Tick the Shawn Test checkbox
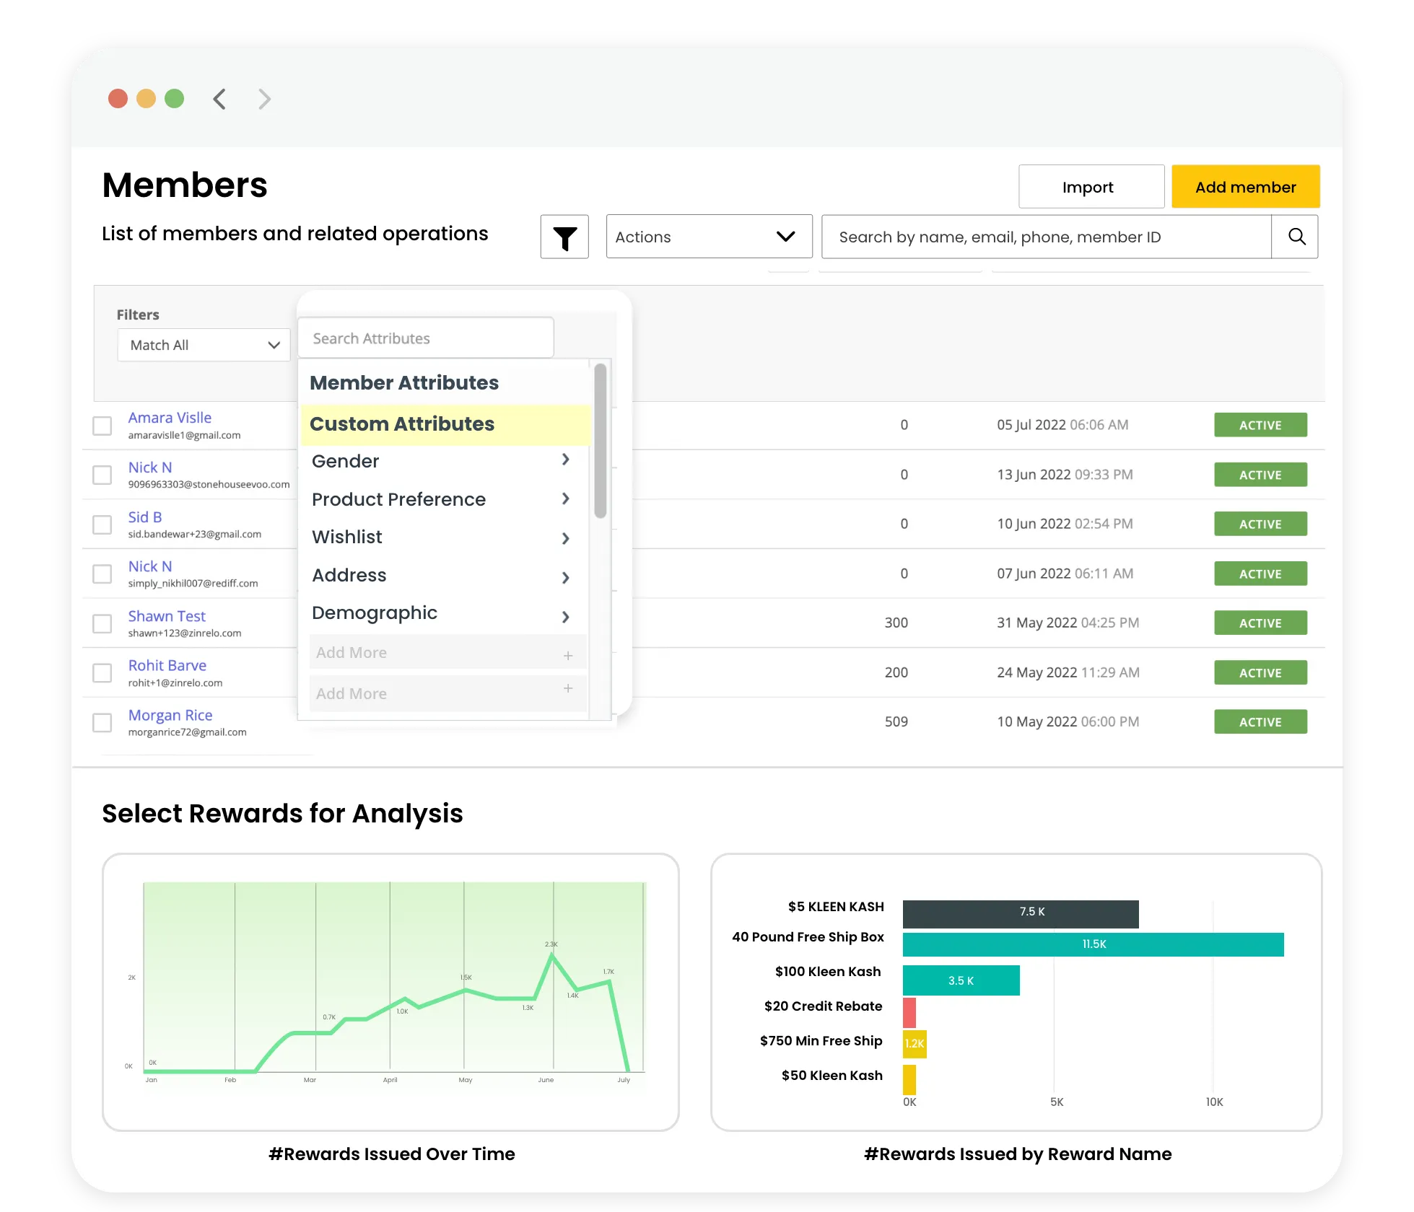Viewport: 1414px width, 1212px height. pyautogui.click(x=102, y=623)
